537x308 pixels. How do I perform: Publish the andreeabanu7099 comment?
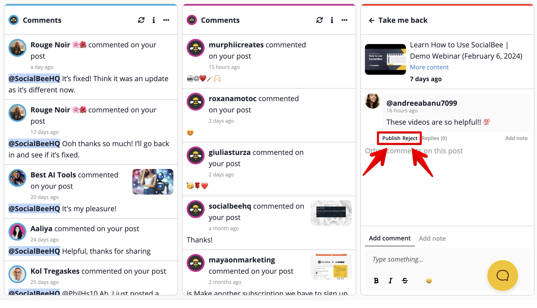391,138
